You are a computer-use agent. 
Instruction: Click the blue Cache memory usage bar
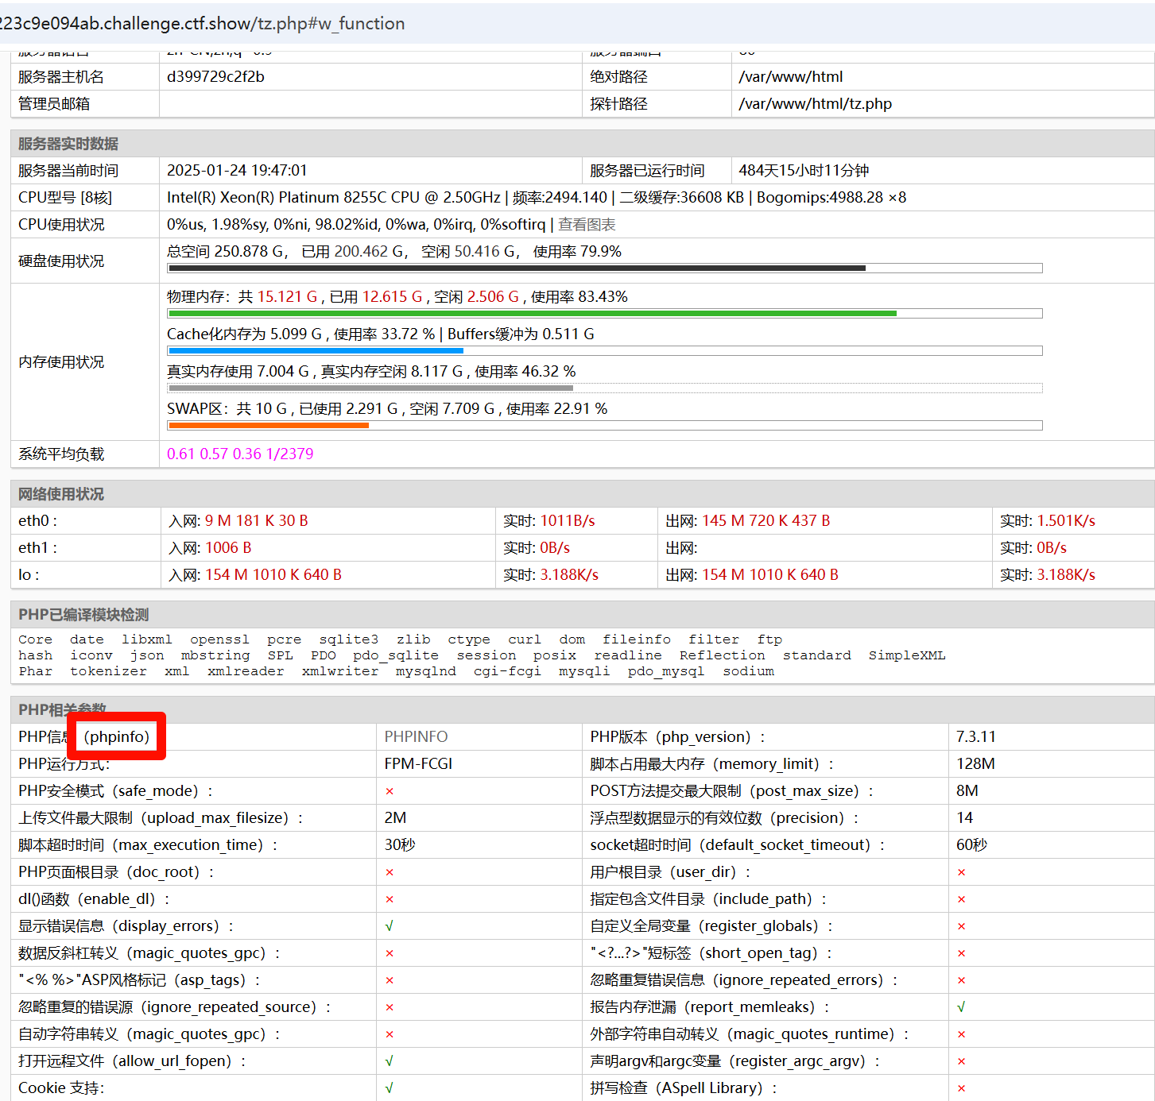tap(316, 351)
